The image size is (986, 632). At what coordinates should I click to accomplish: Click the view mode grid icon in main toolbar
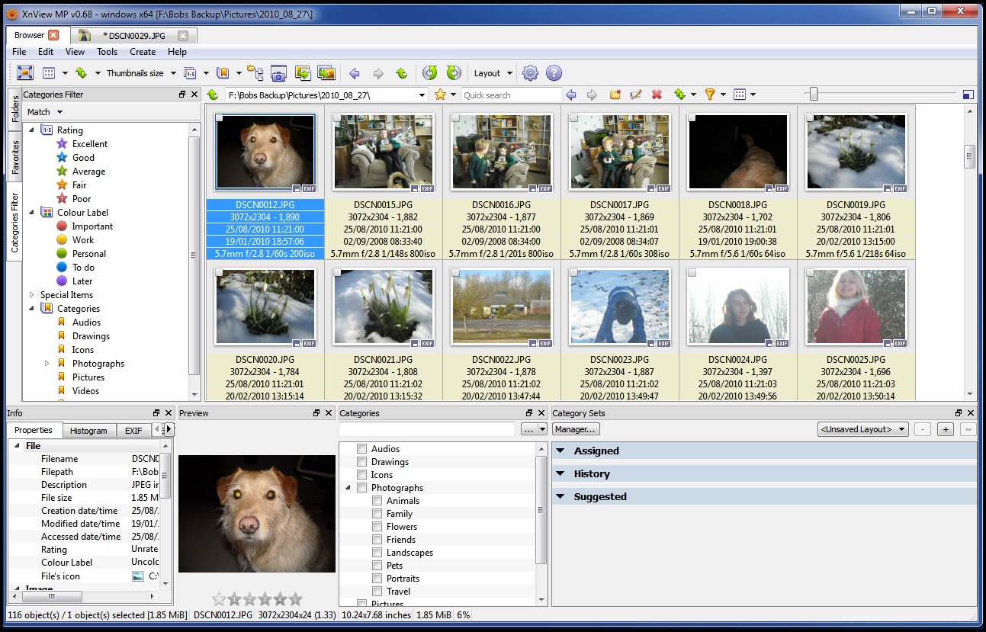point(49,73)
